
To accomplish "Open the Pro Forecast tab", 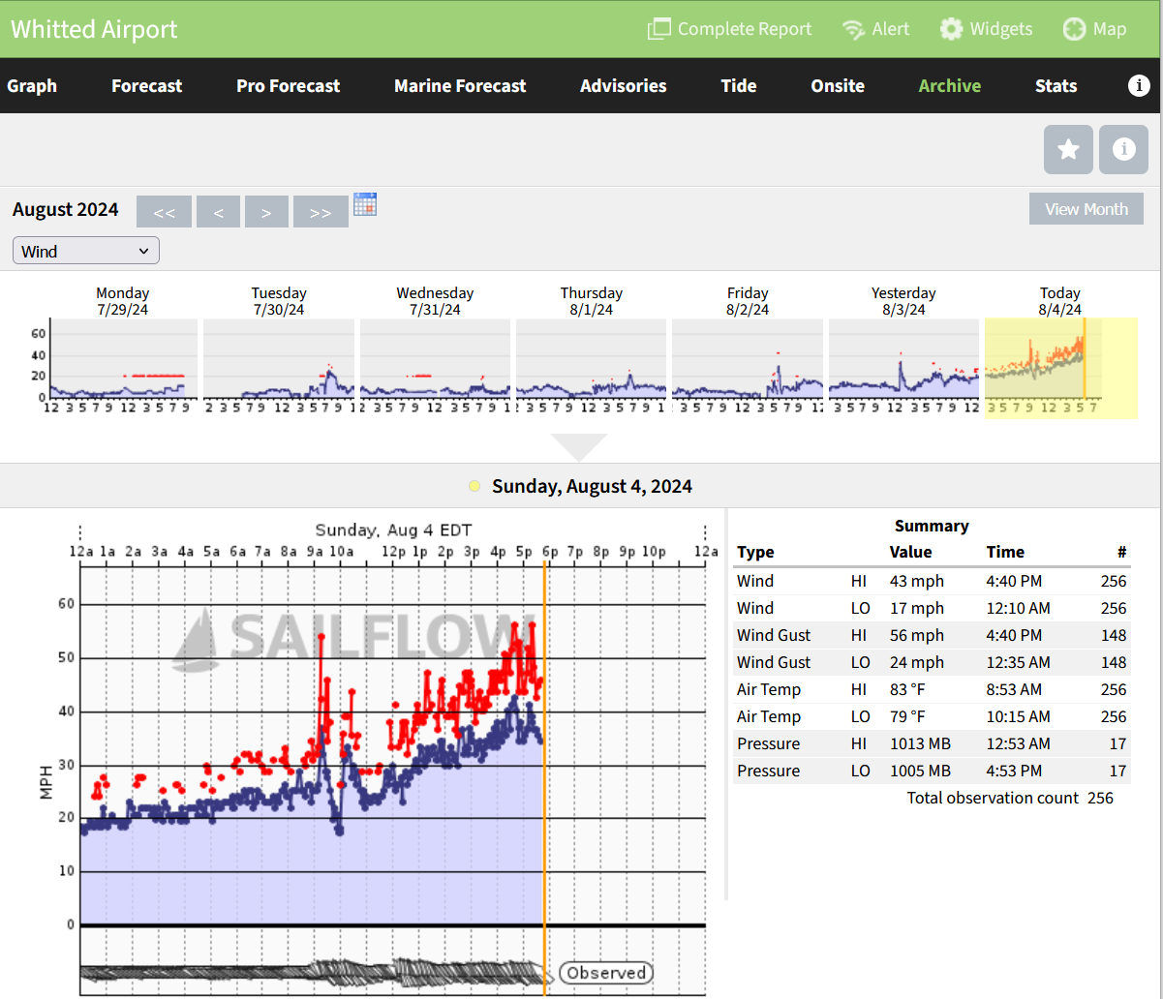I will [289, 85].
